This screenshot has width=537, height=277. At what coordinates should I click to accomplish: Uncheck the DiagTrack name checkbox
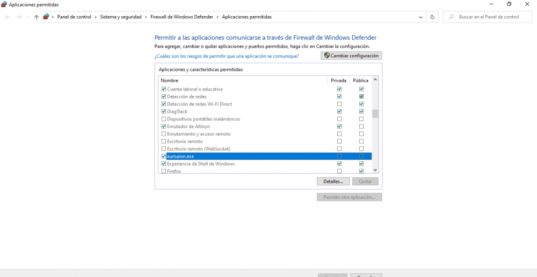[164, 111]
